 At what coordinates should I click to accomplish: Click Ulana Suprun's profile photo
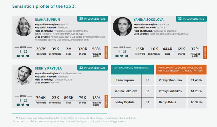point(23,26)
